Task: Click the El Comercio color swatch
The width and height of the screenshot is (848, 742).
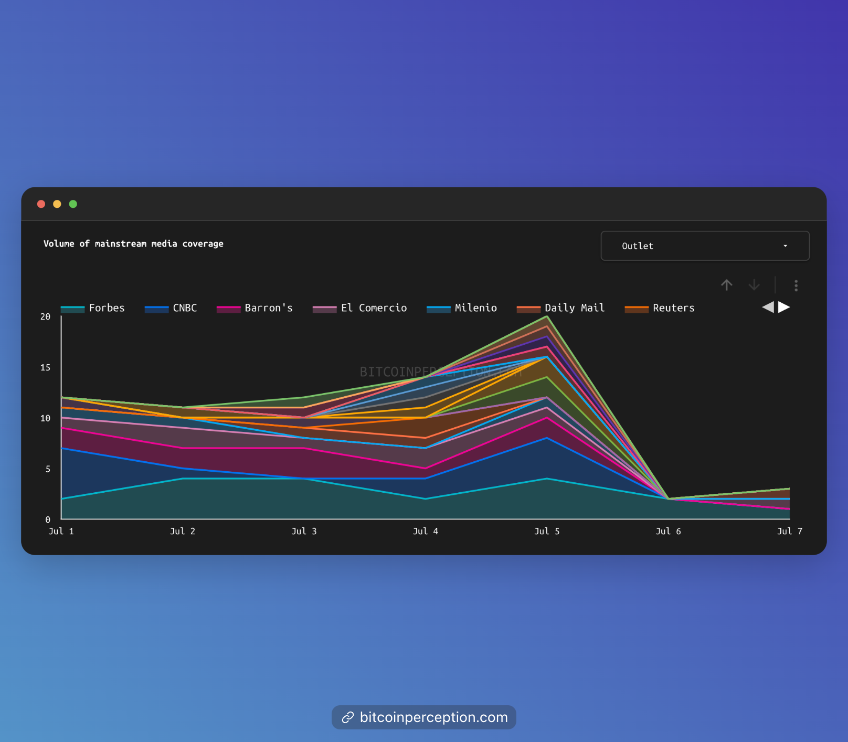Action: pyautogui.click(x=324, y=309)
